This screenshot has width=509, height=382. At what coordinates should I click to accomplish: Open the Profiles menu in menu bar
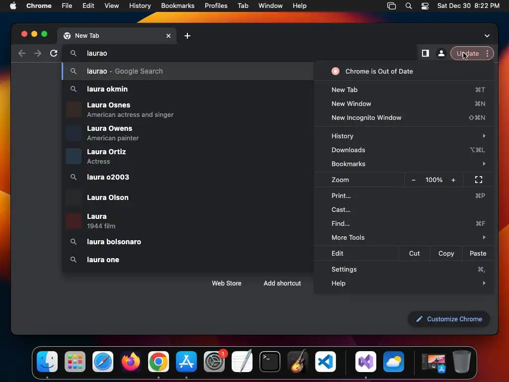pos(216,5)
